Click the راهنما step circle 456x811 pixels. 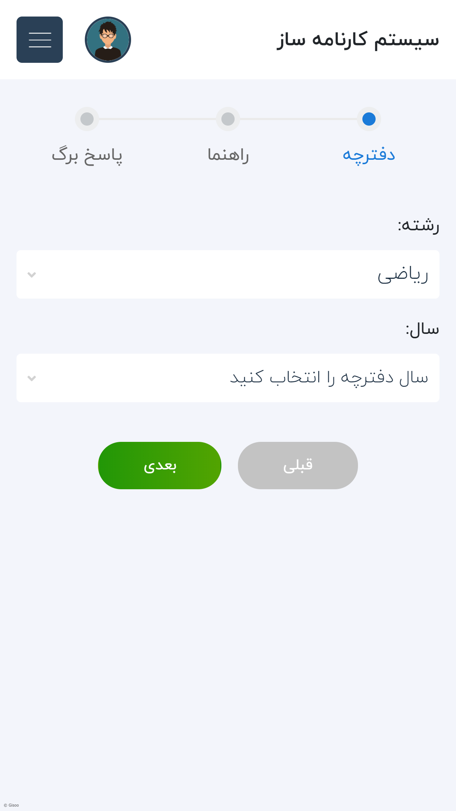pos(228,119)
